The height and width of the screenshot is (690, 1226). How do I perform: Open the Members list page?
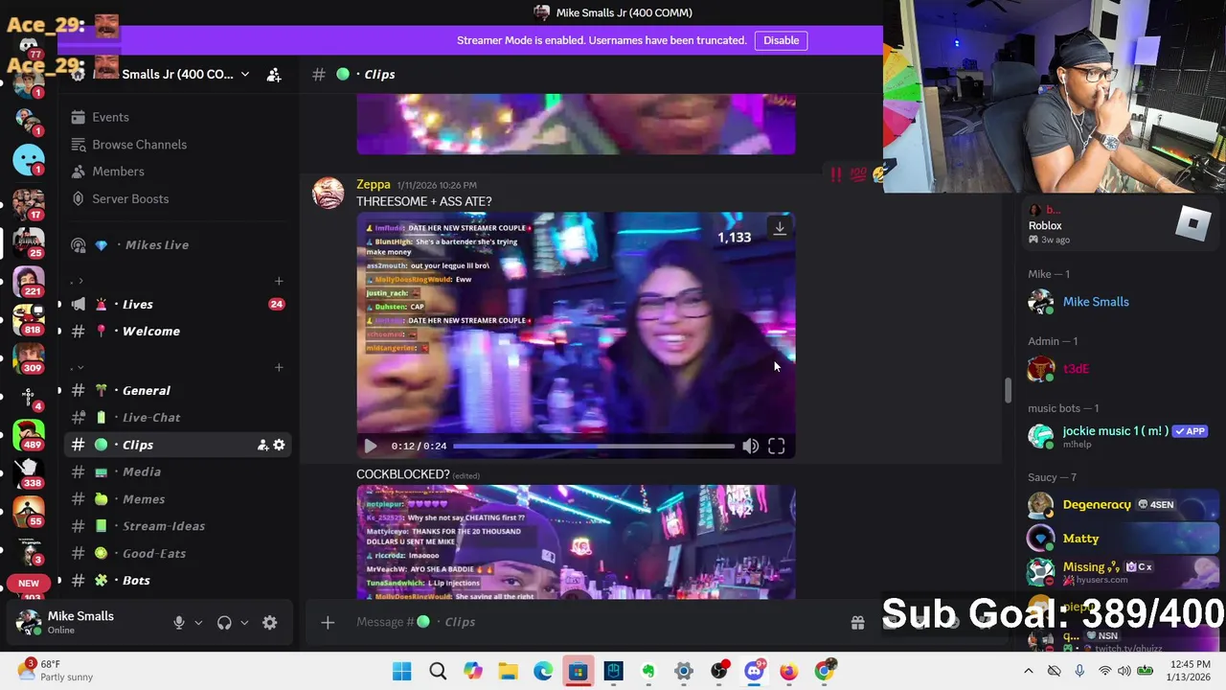click(118, 172)
